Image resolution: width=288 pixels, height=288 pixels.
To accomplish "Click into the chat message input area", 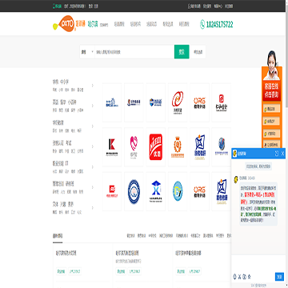I will pos(258,264).
